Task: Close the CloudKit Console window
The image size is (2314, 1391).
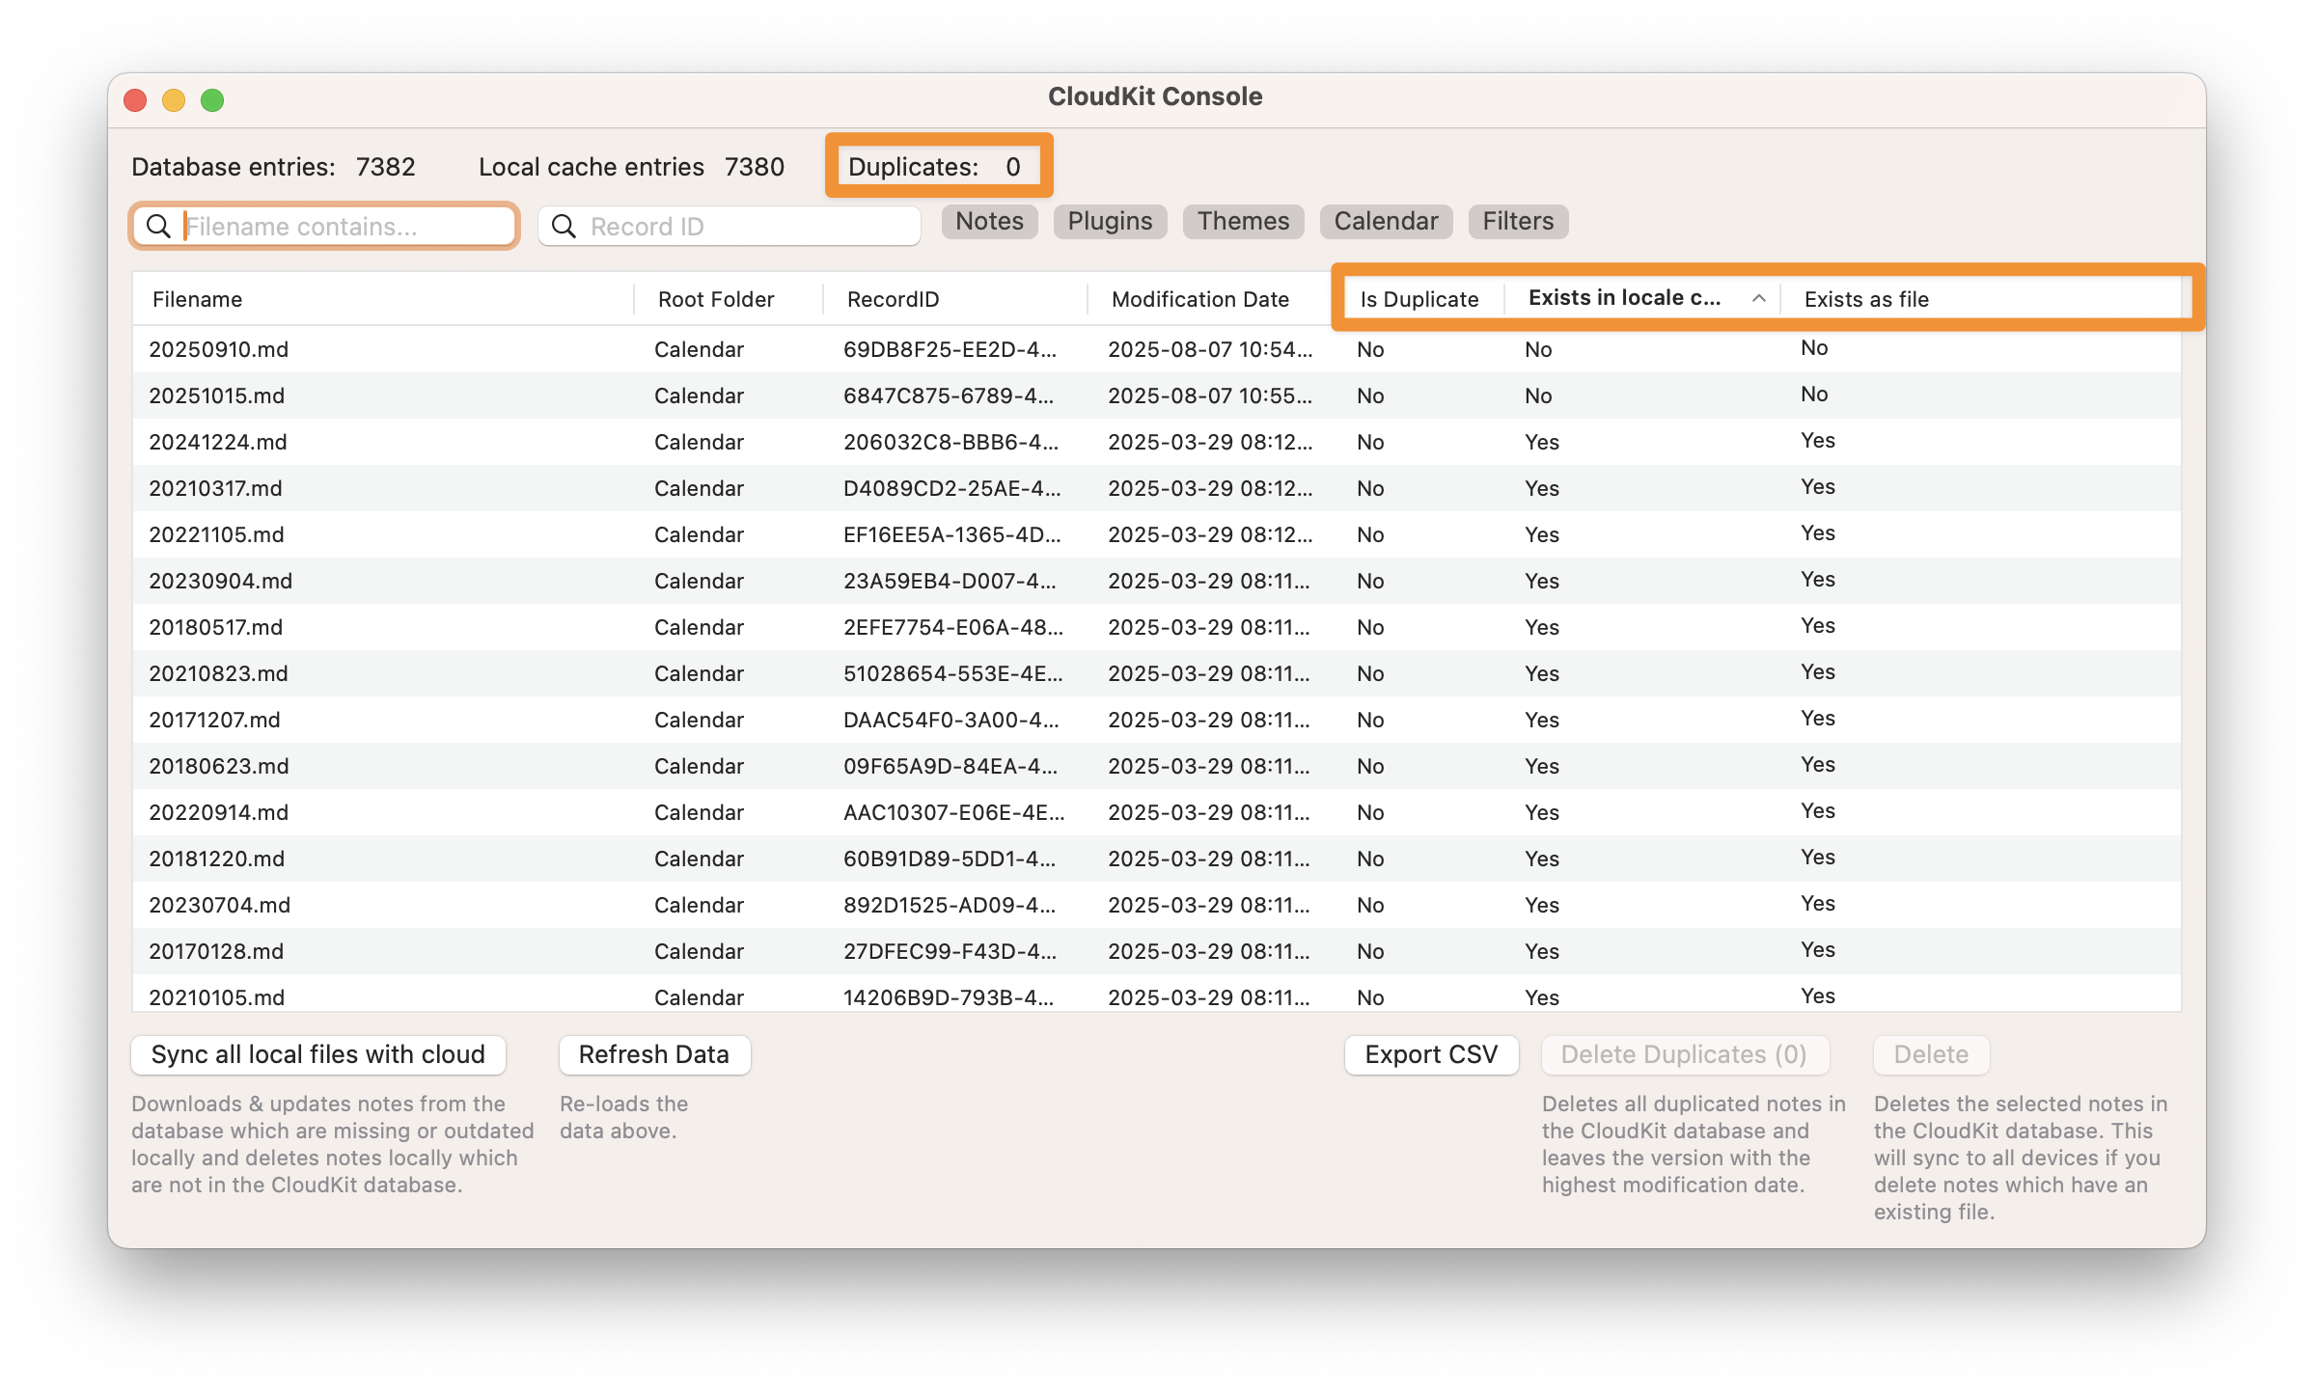Action: click(136, 99)
